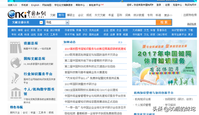Switch to the 标准 tab

point(158,15)
